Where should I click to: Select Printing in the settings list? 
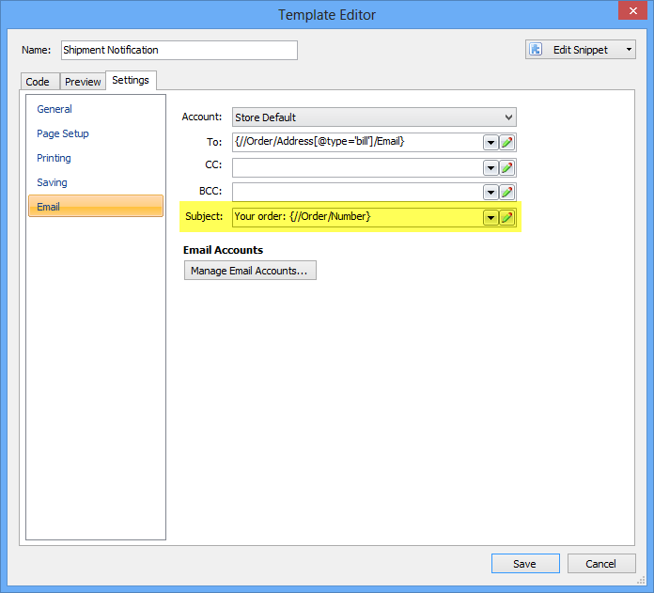(x=54, y=158)
